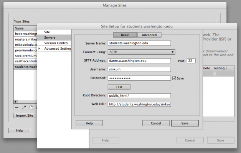
Task: Expand the Advanced Settings category
Action: [40, 49]
